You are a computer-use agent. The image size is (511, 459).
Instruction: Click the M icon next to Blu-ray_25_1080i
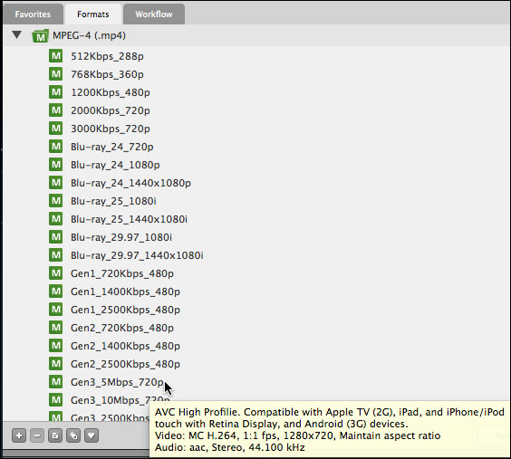[x=56, y=201]
